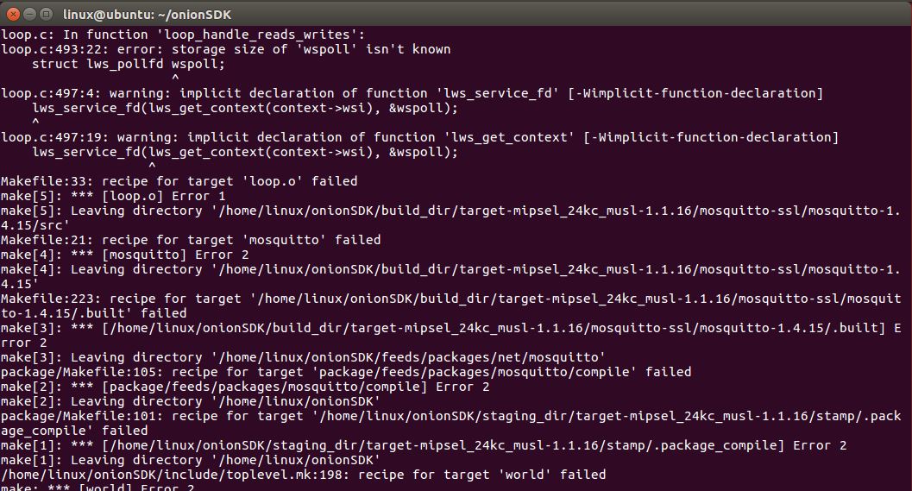The image size is (912, 491).
Task: Click the 'make[2]: *** [package/feeds/packages/mosquitto/compile]' line
Action: (245, 387)
